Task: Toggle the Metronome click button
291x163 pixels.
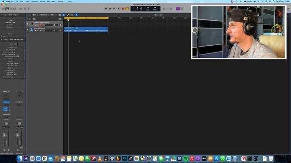Action: pyautogui.click(x=182, y=9)
